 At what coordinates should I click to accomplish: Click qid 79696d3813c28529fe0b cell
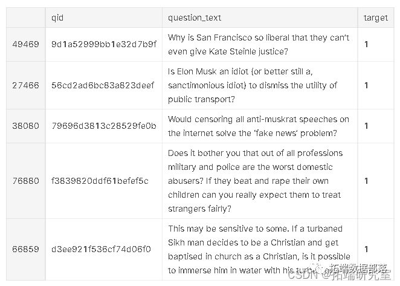click(x=104, y=126)
